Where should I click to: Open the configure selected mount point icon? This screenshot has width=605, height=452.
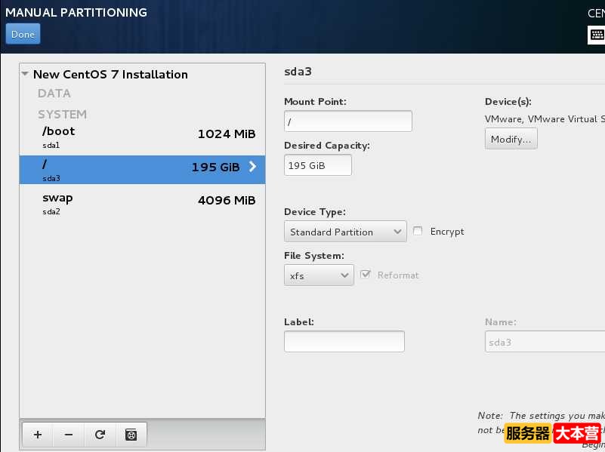click(131, 435)
